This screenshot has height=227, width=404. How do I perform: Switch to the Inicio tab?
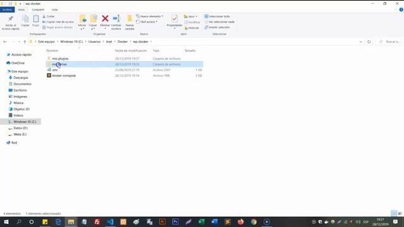pyautogui.click(x=21, y=9)
